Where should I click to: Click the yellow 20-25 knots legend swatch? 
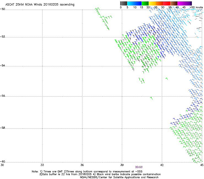pyautogui.click(x=152, y=3)
